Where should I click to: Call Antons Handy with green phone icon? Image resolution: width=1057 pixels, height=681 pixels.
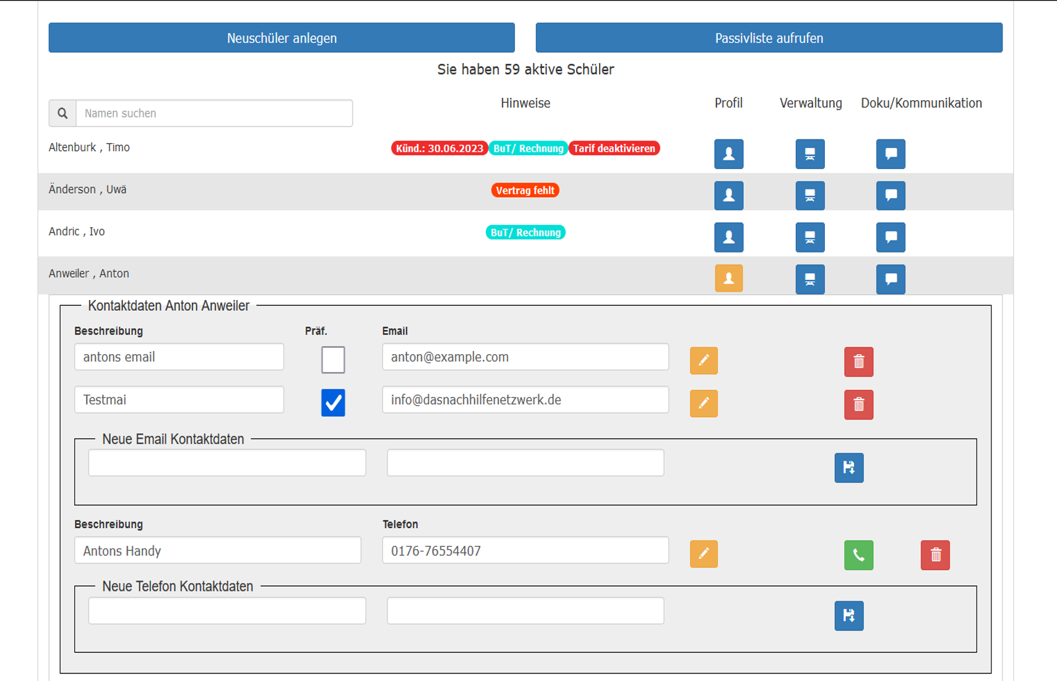858,555
